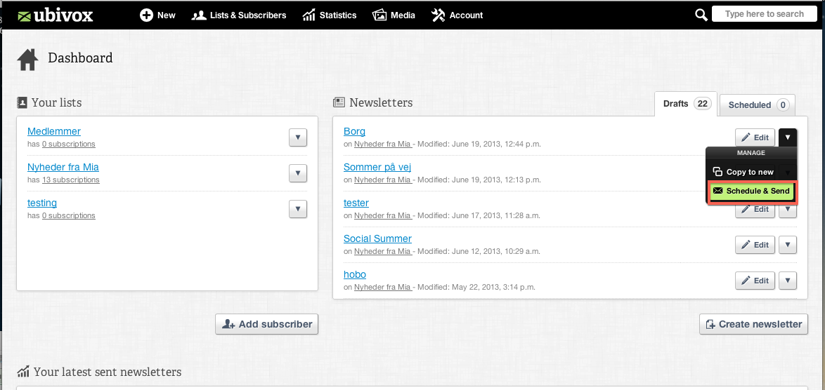Expand dropdown for Nyheder fra Mia list

(298, 173)
